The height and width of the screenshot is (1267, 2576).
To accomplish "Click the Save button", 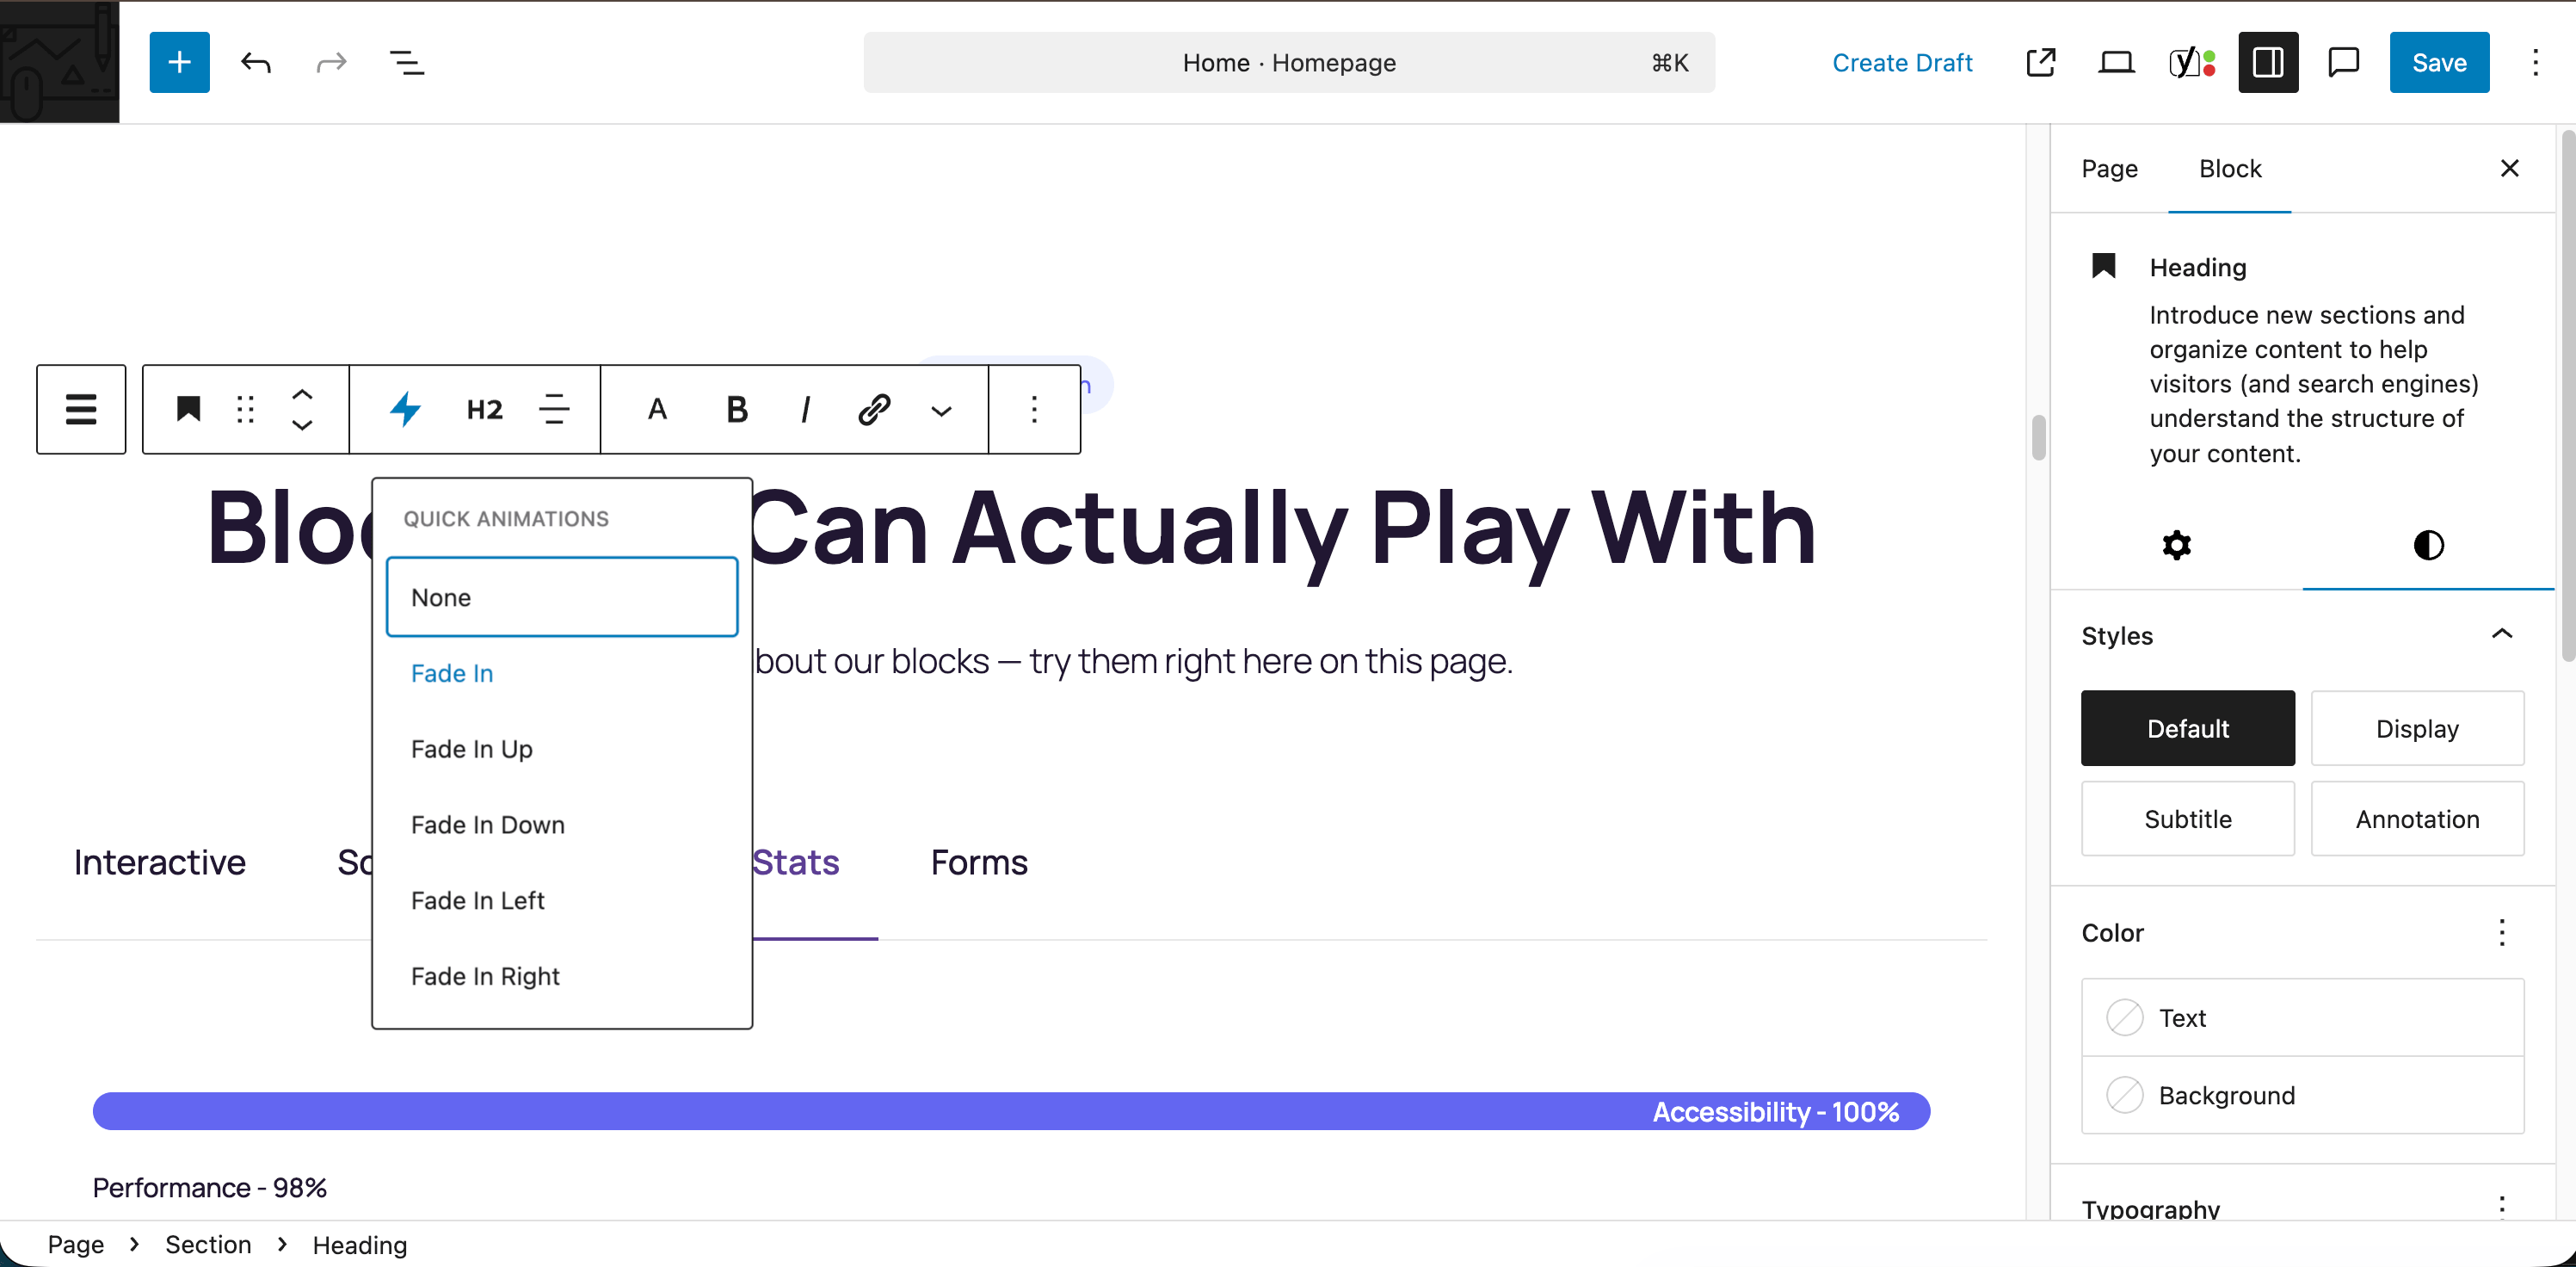I will click(2438, 62).
